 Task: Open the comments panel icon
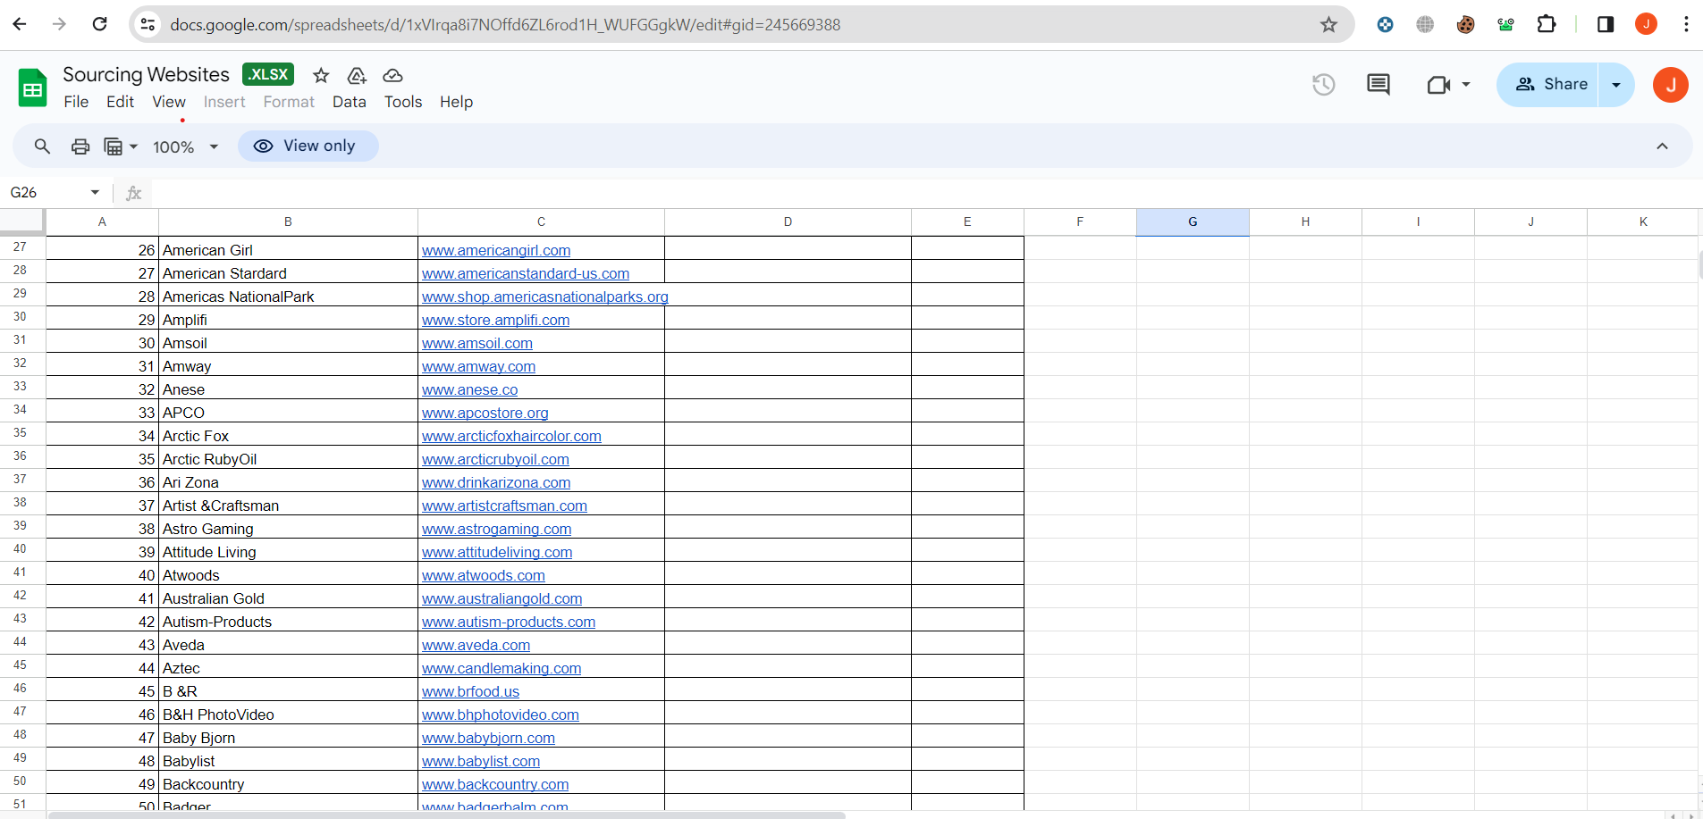(1378, 85)
